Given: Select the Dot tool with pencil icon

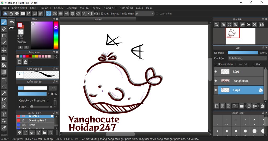Looking at the screenshot, I should click(4, 43).
